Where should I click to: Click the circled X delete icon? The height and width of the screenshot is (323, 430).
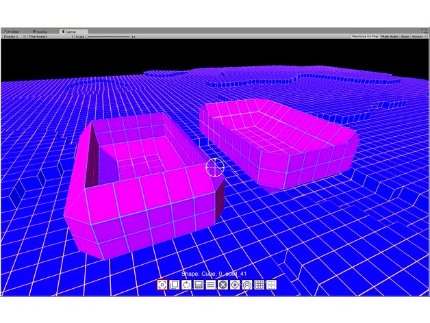point(223,285)
